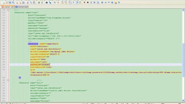The image size is (185, 104).
Task: Toggle indent guide toolbar button
Action: coord(77,3)
